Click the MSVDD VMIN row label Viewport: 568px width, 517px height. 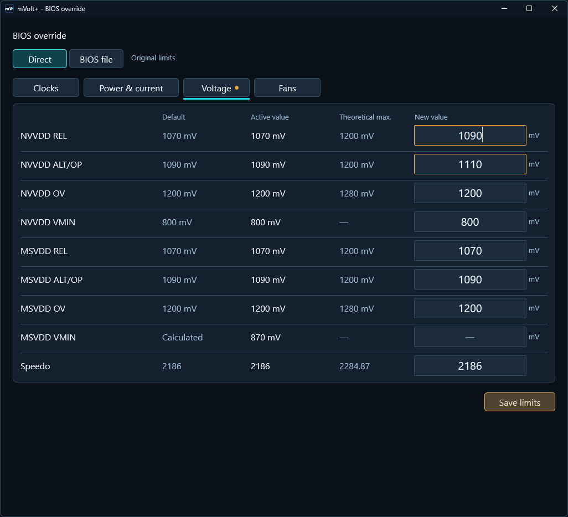pos(48,337)
